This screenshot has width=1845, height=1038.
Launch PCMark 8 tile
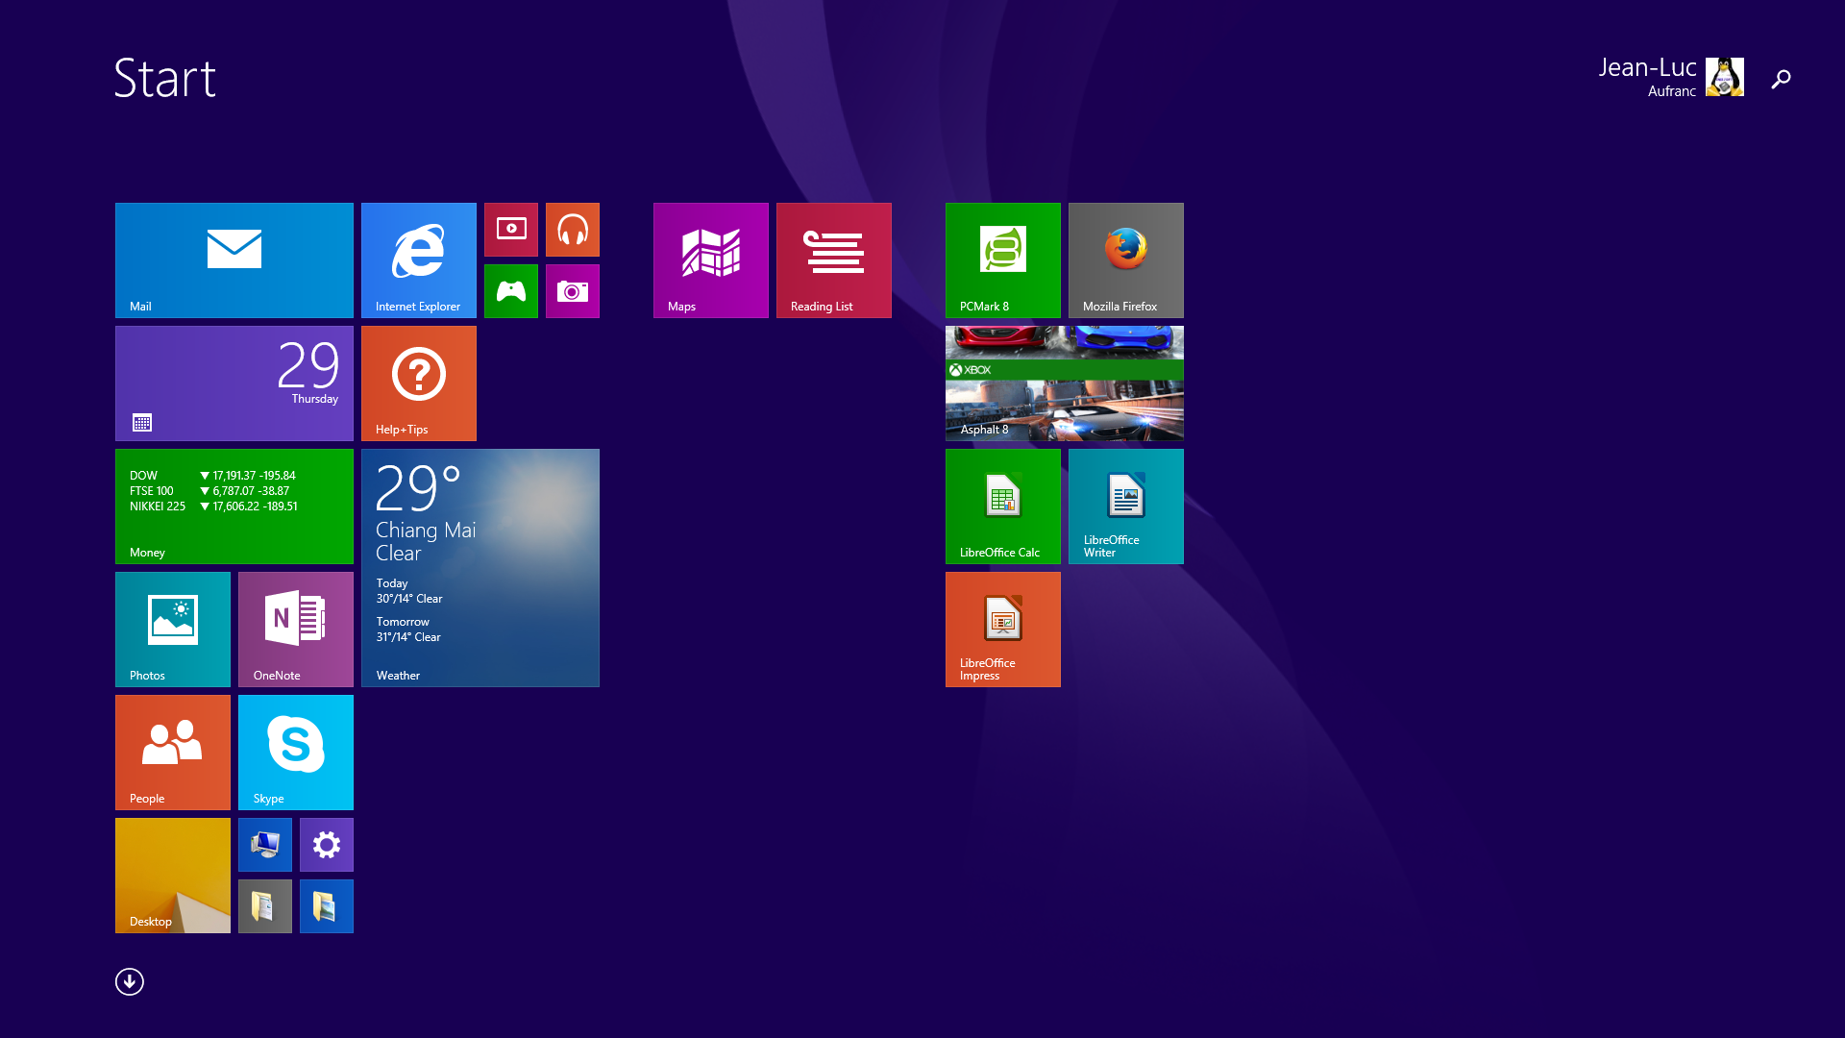1003,260
